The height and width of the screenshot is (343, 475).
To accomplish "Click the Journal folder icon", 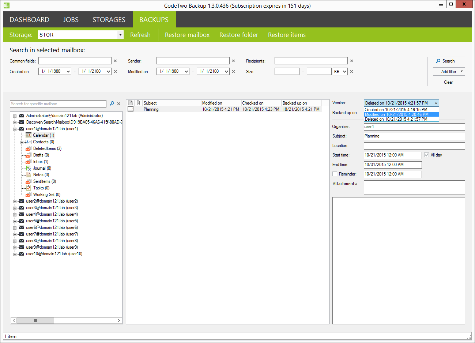I will pyautogui.click(x=28, y=168).
